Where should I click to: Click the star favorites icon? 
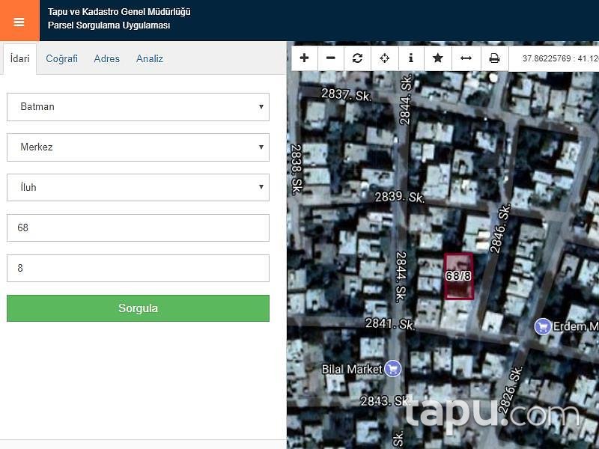tap(438, 58)
